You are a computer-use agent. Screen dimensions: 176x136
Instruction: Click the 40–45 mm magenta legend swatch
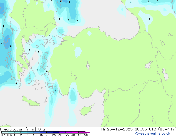pos(75,132)
